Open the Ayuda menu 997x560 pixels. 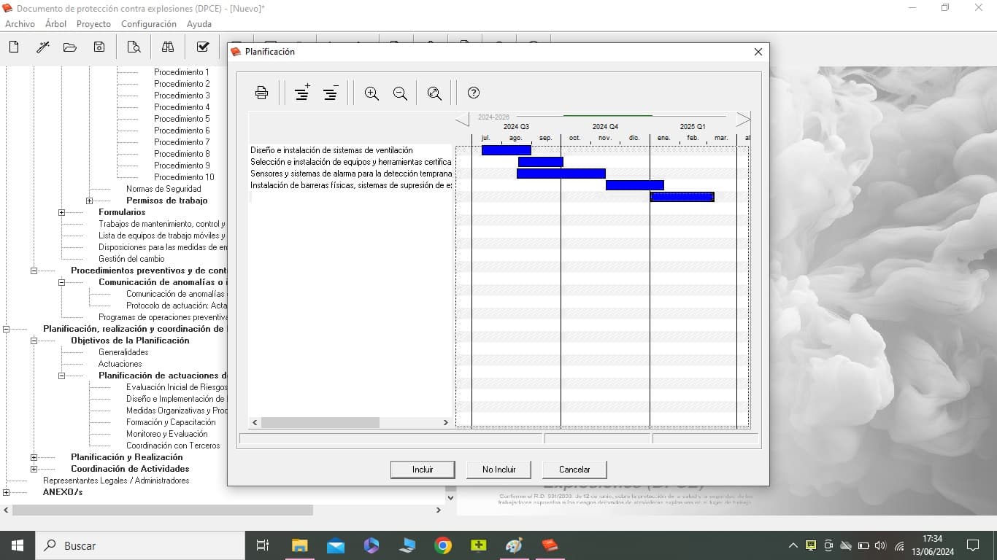pos(199,24)
